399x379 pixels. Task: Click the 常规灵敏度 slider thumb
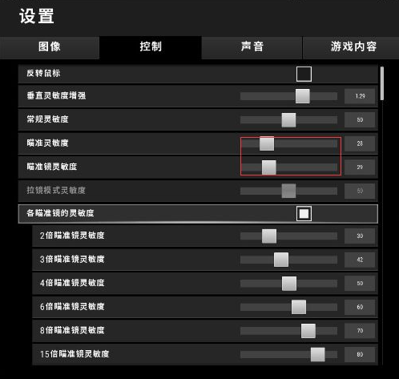point(288,120)
